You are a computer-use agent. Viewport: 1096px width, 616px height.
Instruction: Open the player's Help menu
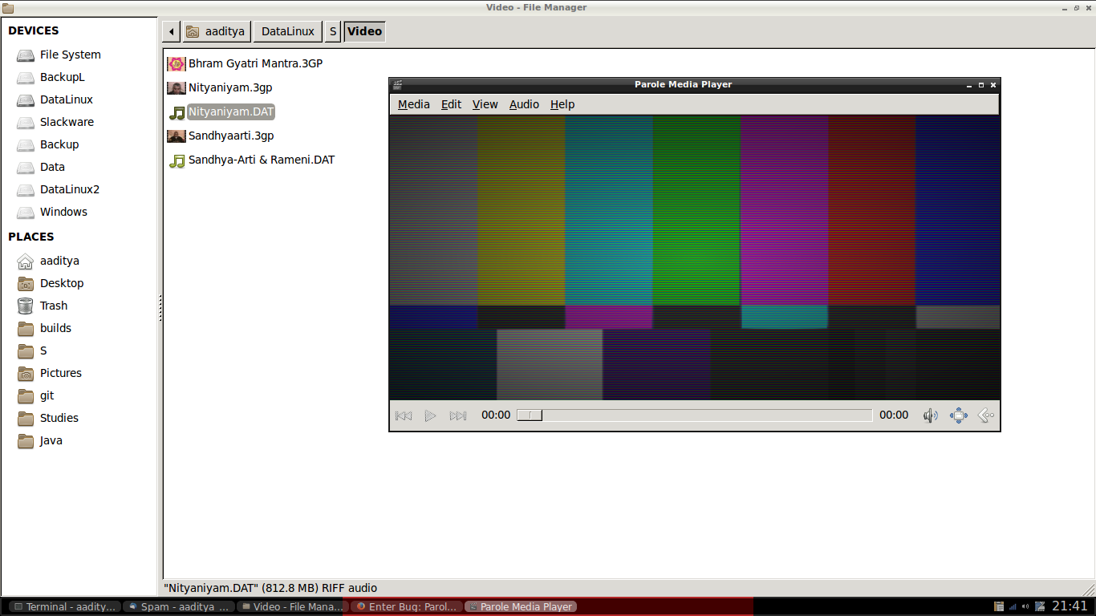point(562,104)
